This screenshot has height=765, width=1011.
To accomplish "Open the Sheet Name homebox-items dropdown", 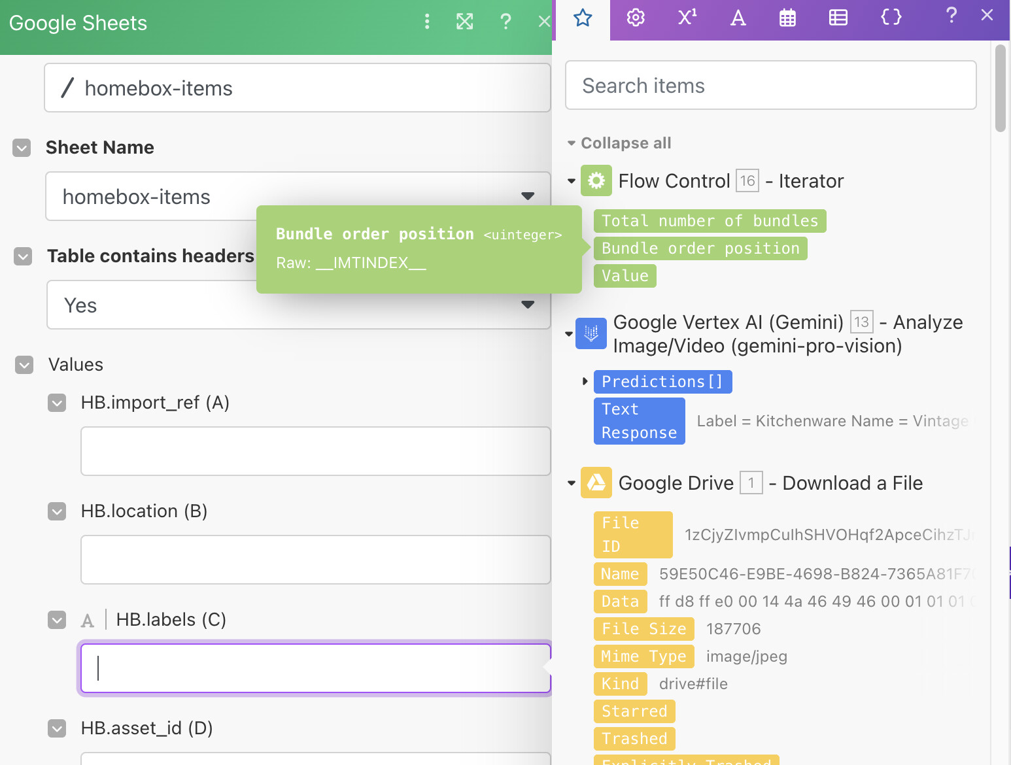I will click(298, 196).
